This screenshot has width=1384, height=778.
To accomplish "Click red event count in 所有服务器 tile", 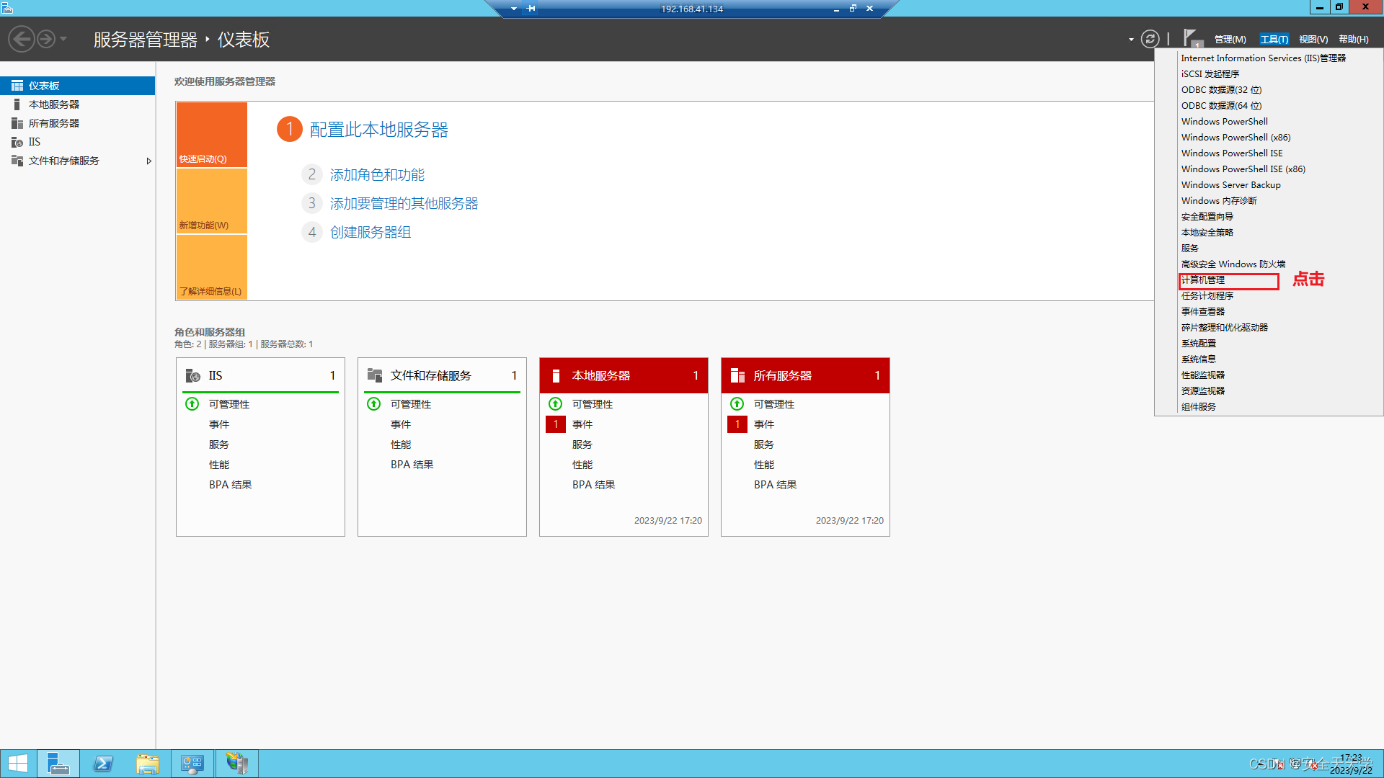I will (737, 424).
